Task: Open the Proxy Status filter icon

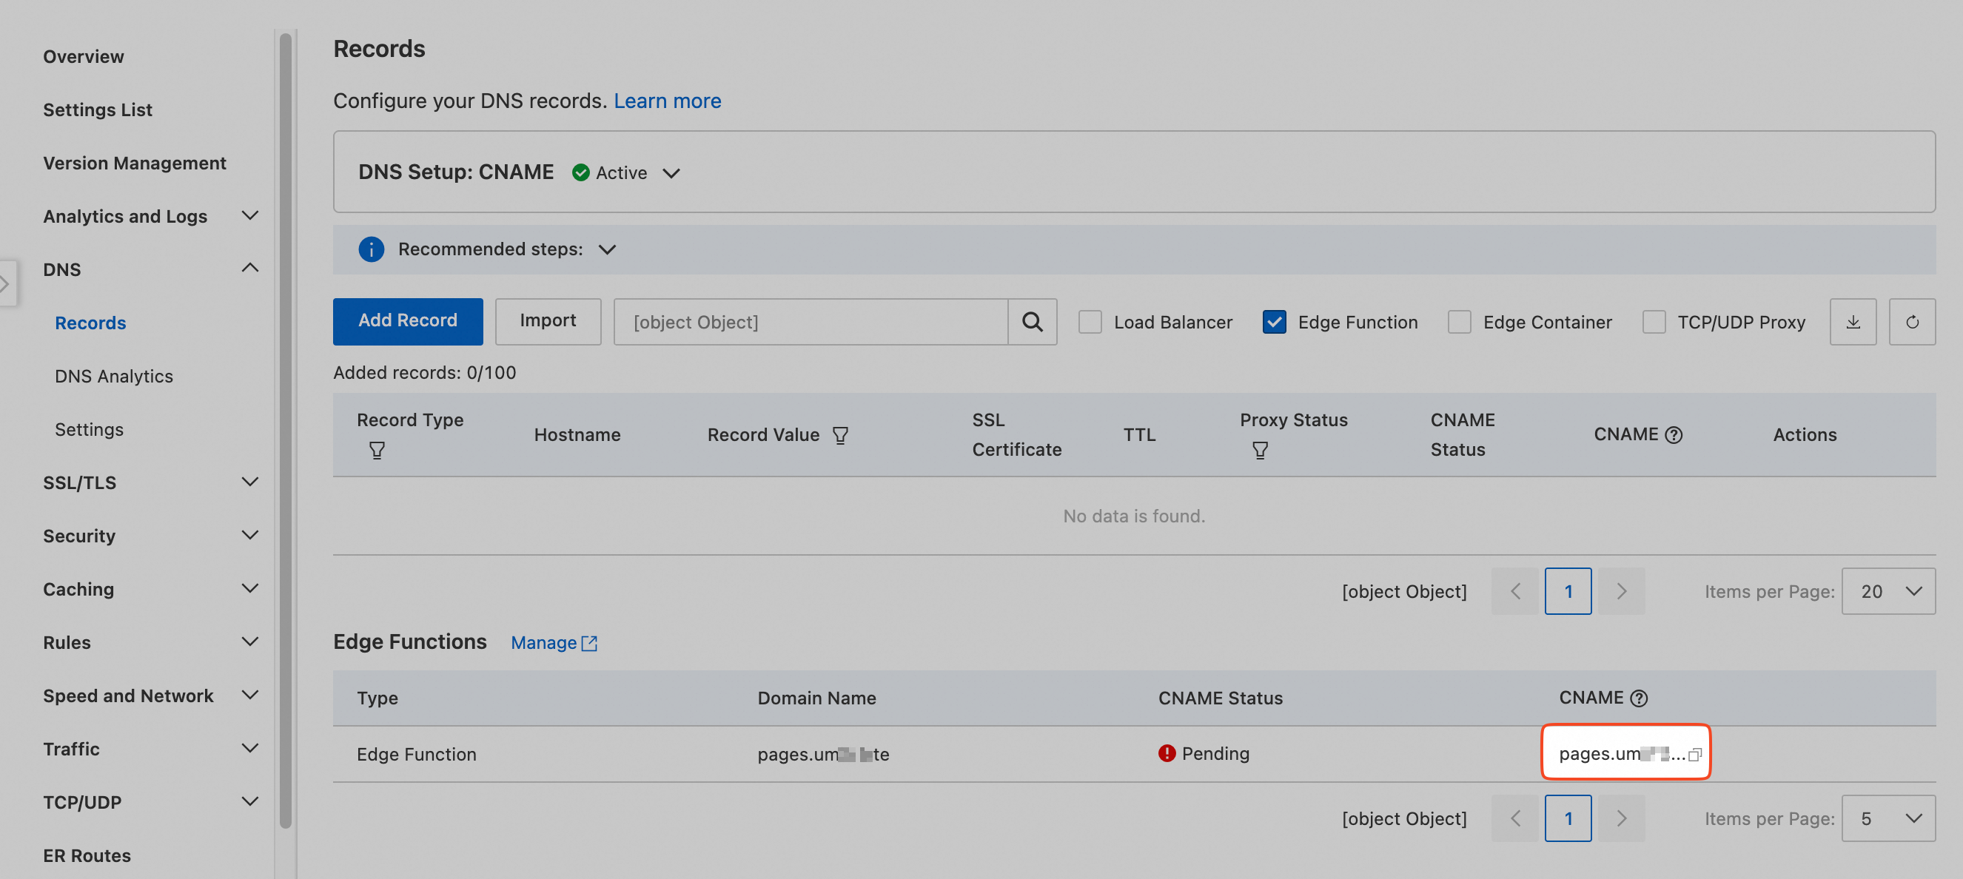Action: 1260,450
